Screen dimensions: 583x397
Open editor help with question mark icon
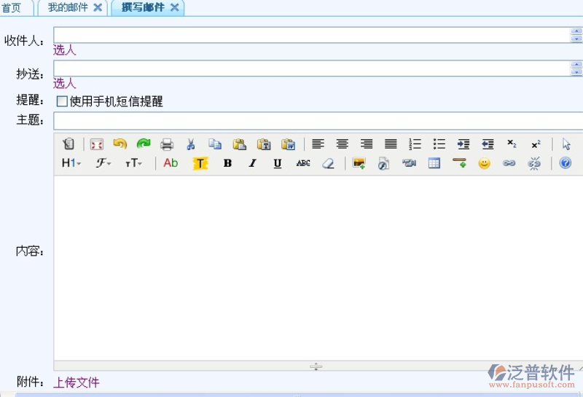click(x=566, y=163)
